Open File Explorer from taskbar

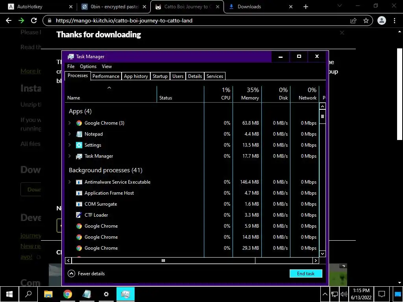pyautogui.click(x=48, y=294)
